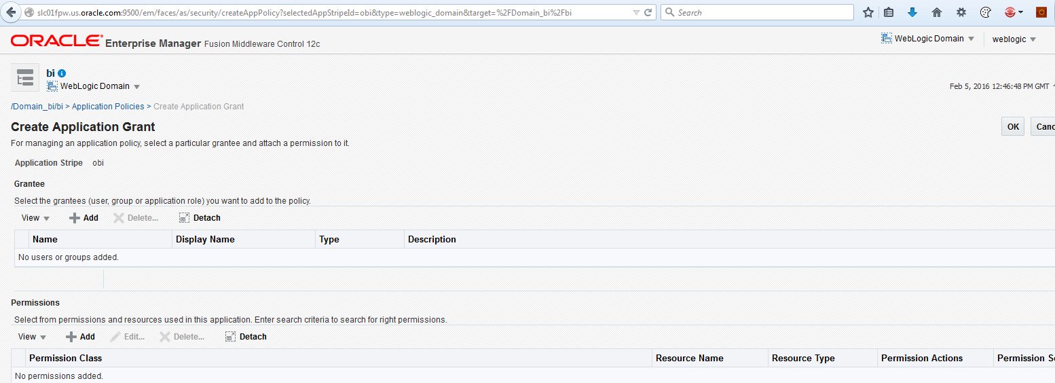Click the gear extension icon in toolbar
The width and height of the screenshot is (1055, 383).
click(x=961, y=12)
